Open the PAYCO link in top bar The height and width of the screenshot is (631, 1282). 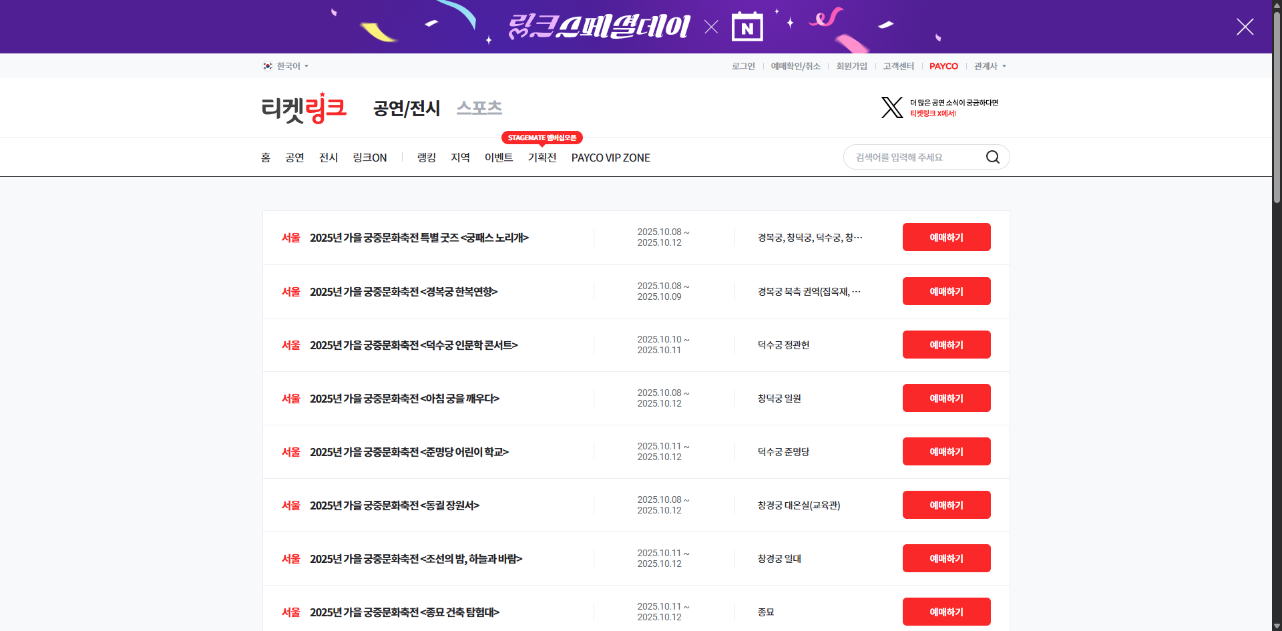(943, 66)
